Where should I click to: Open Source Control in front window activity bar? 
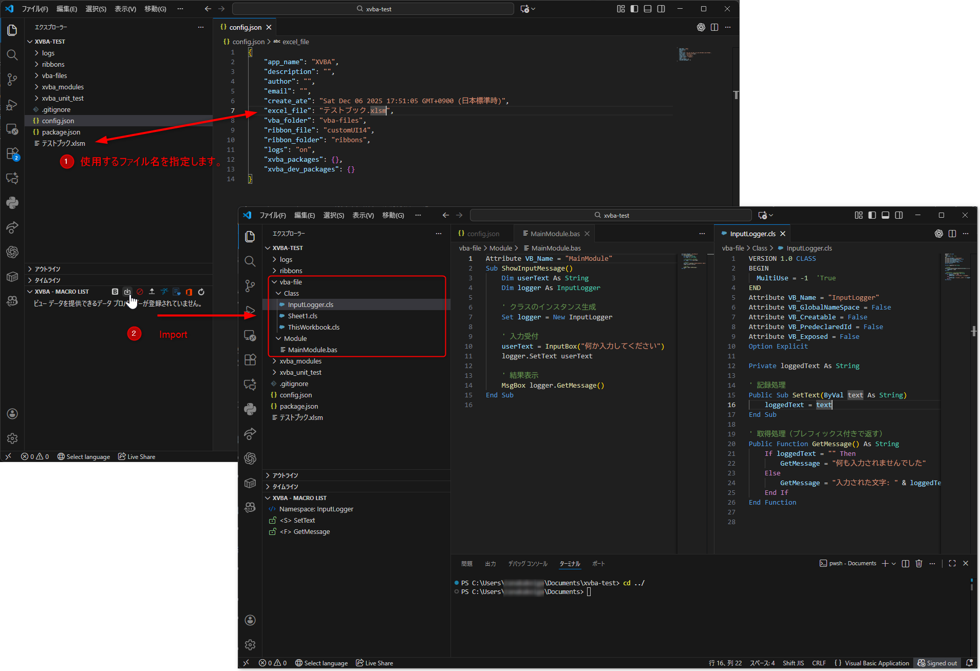click(x=250, y=286)
